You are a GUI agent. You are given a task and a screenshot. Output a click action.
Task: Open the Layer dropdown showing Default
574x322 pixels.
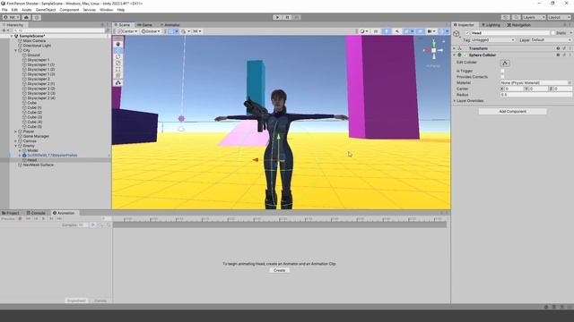(551, 39)
